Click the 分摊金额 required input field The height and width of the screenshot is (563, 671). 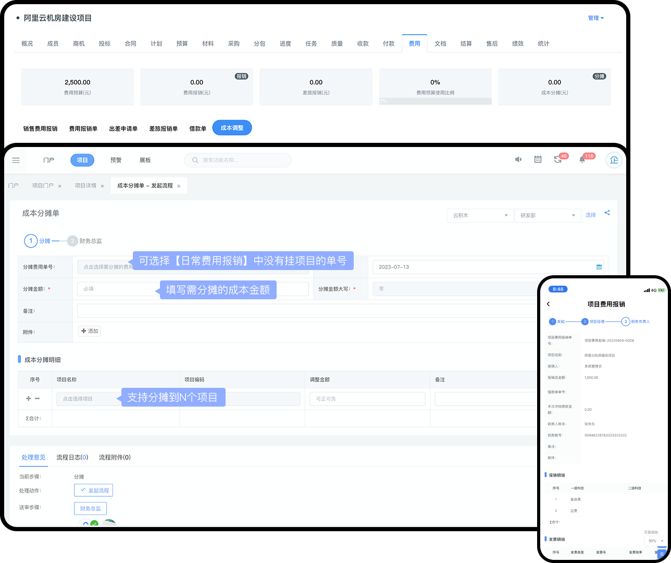[x=117, y=289]
